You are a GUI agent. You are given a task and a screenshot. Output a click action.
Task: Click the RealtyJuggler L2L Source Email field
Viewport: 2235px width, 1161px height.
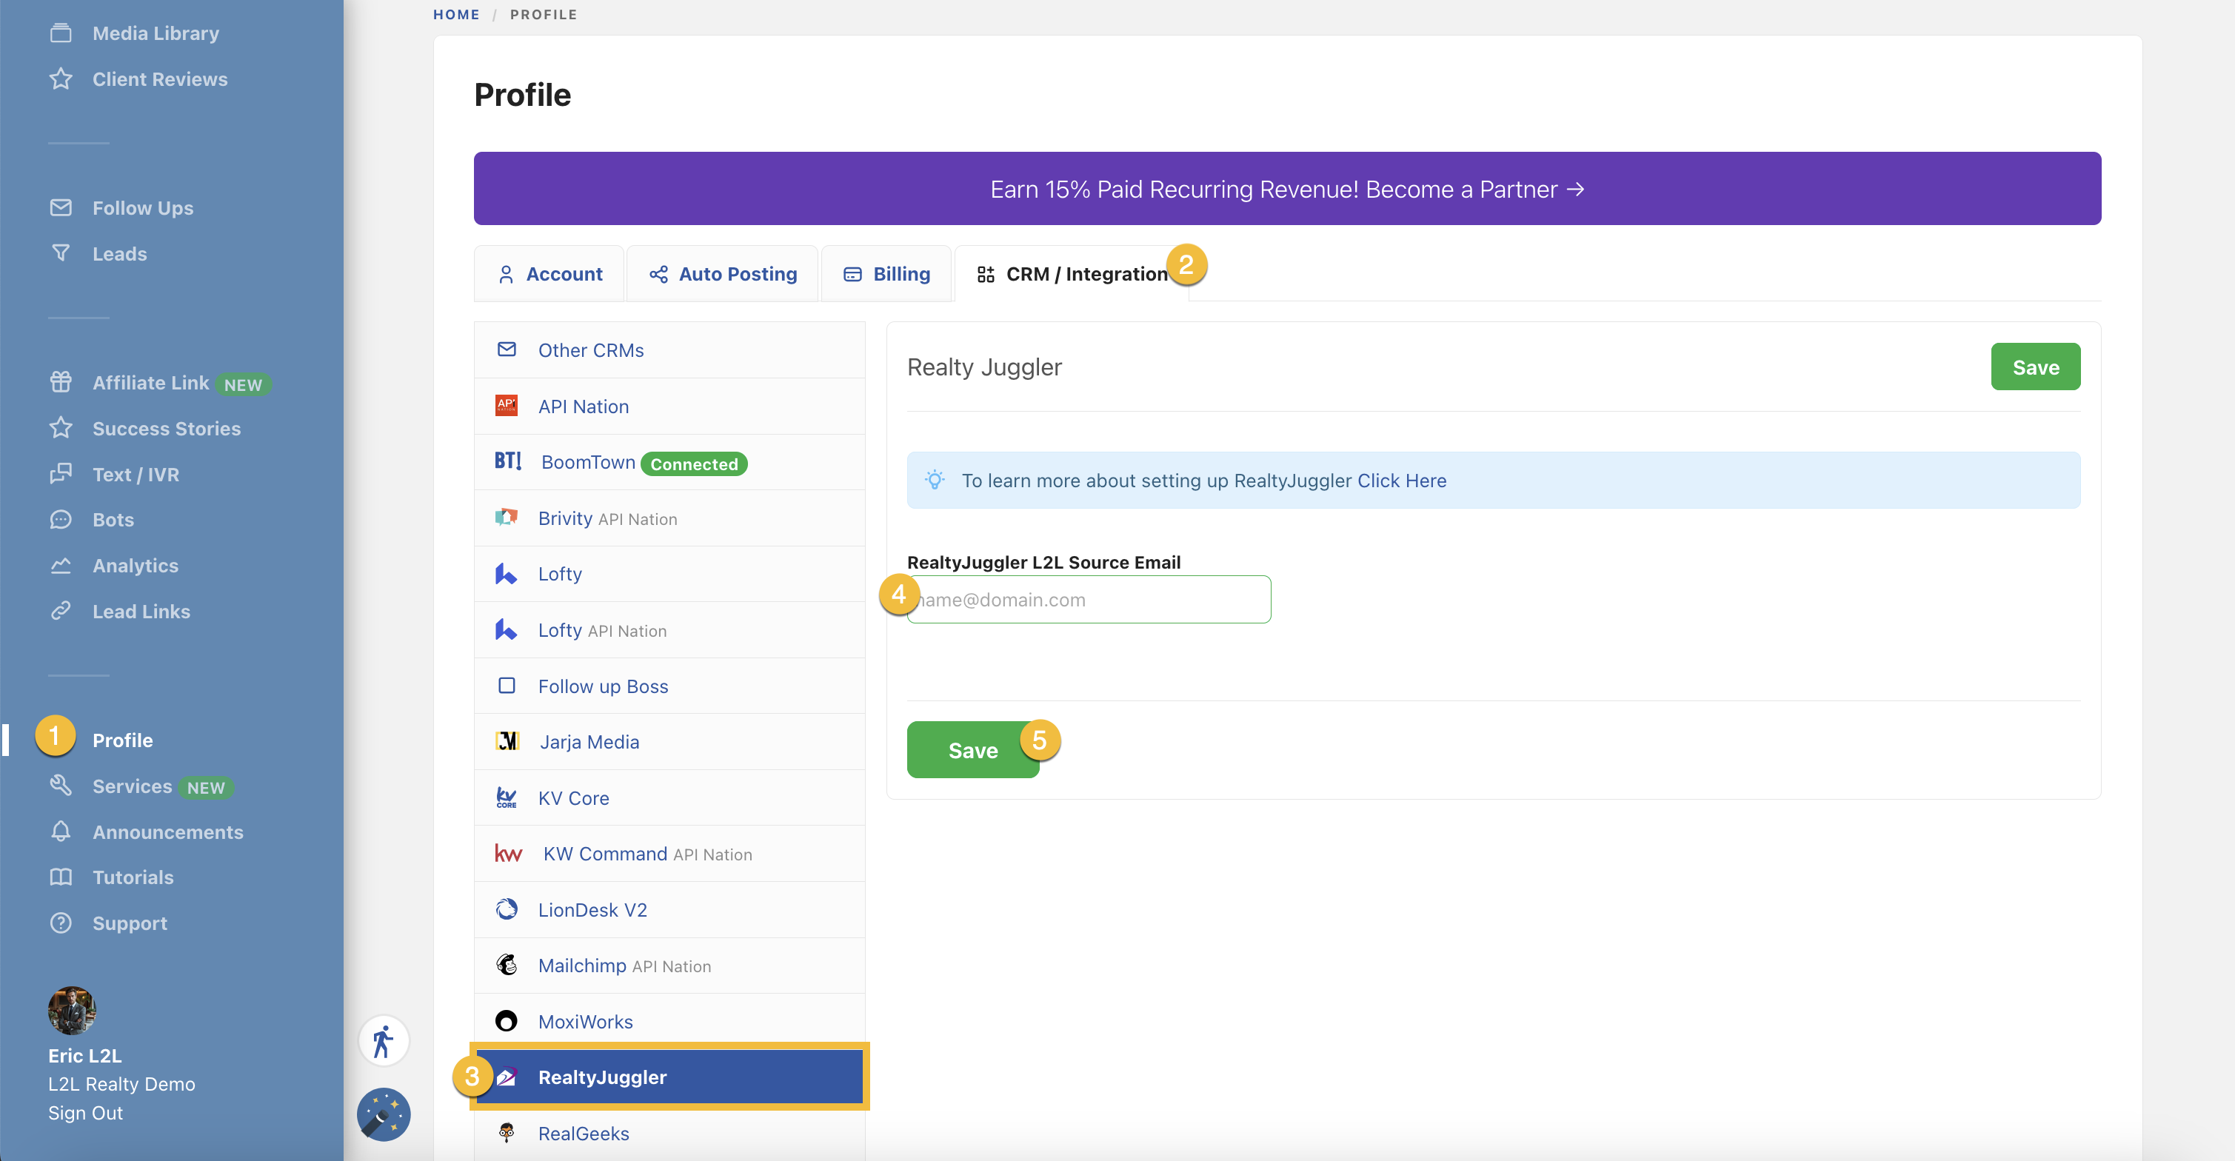[1093, 600]
